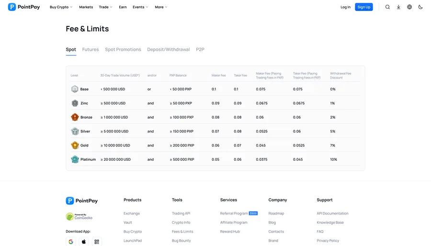This screenshot has width=431, height=246.
Task: Open Earn in the top navigation
Action: click(x=123, y=7)
